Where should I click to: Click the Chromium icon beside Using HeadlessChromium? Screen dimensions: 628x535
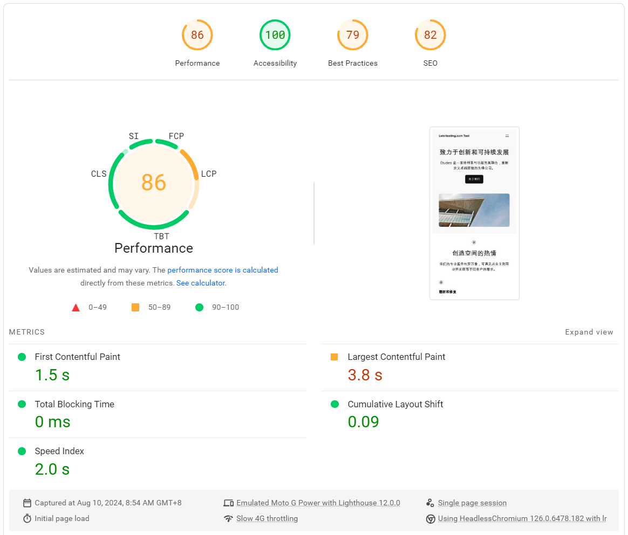click(430, 519)
